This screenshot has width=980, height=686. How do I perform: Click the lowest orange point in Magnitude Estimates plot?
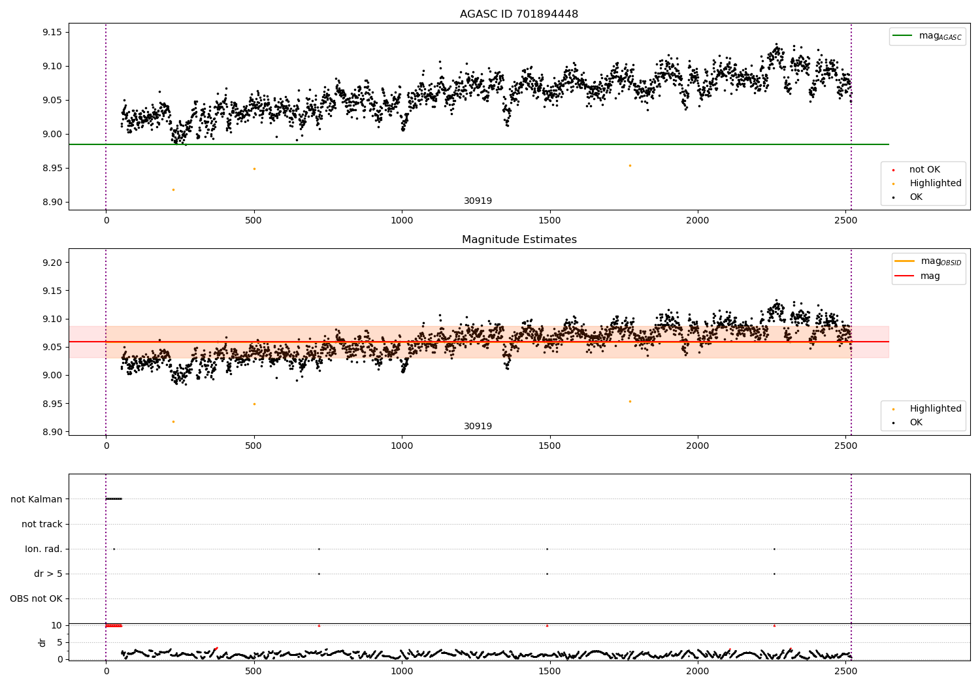pyautogui.click(x=173, y=421)
